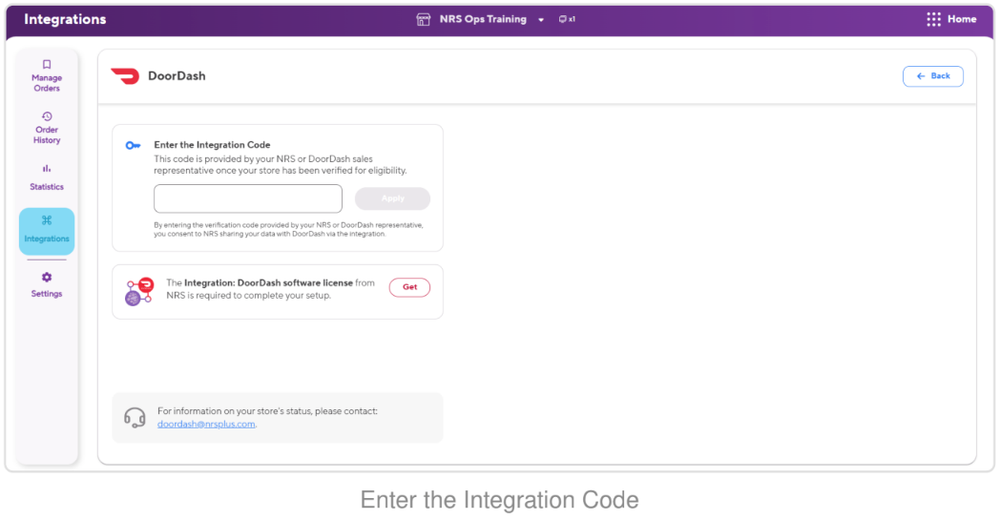Open the doordash@nrsplus.com email link
The width and height of the screenshot is (1000, 520).
coord(206,424)
